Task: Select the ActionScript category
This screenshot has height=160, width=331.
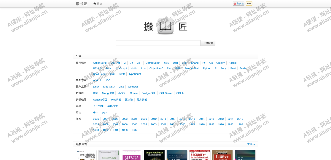Action: [100, 63]
